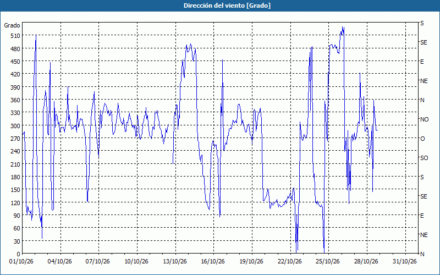Click the 420 y-axis value

(x=15, y=74)
